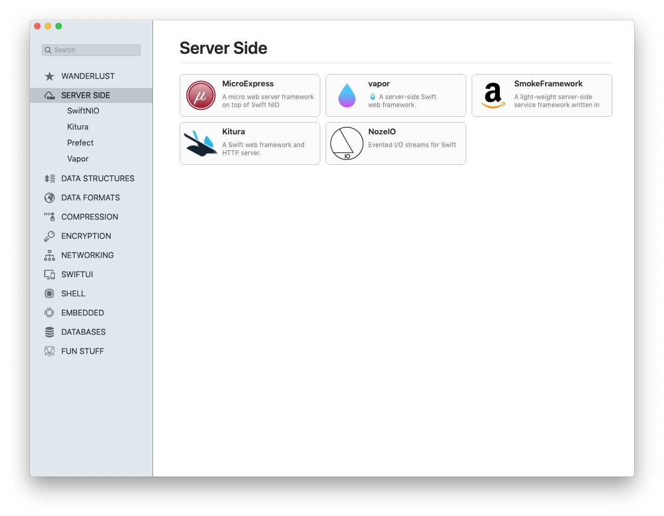This screenshot has height=516, width=664.
Task: Click the MicroExpress mu logo icon
Action: point(200,95)
